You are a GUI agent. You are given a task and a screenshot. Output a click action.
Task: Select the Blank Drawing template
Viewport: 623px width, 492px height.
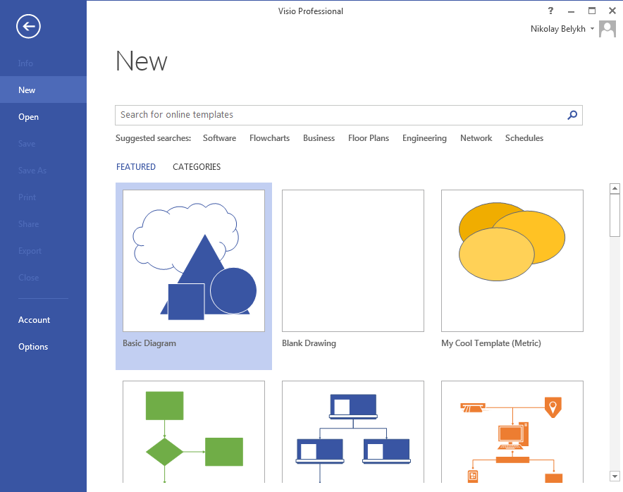coord(352,260)
